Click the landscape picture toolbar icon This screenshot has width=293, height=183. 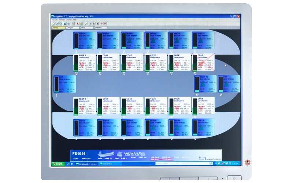coord(65,23)
